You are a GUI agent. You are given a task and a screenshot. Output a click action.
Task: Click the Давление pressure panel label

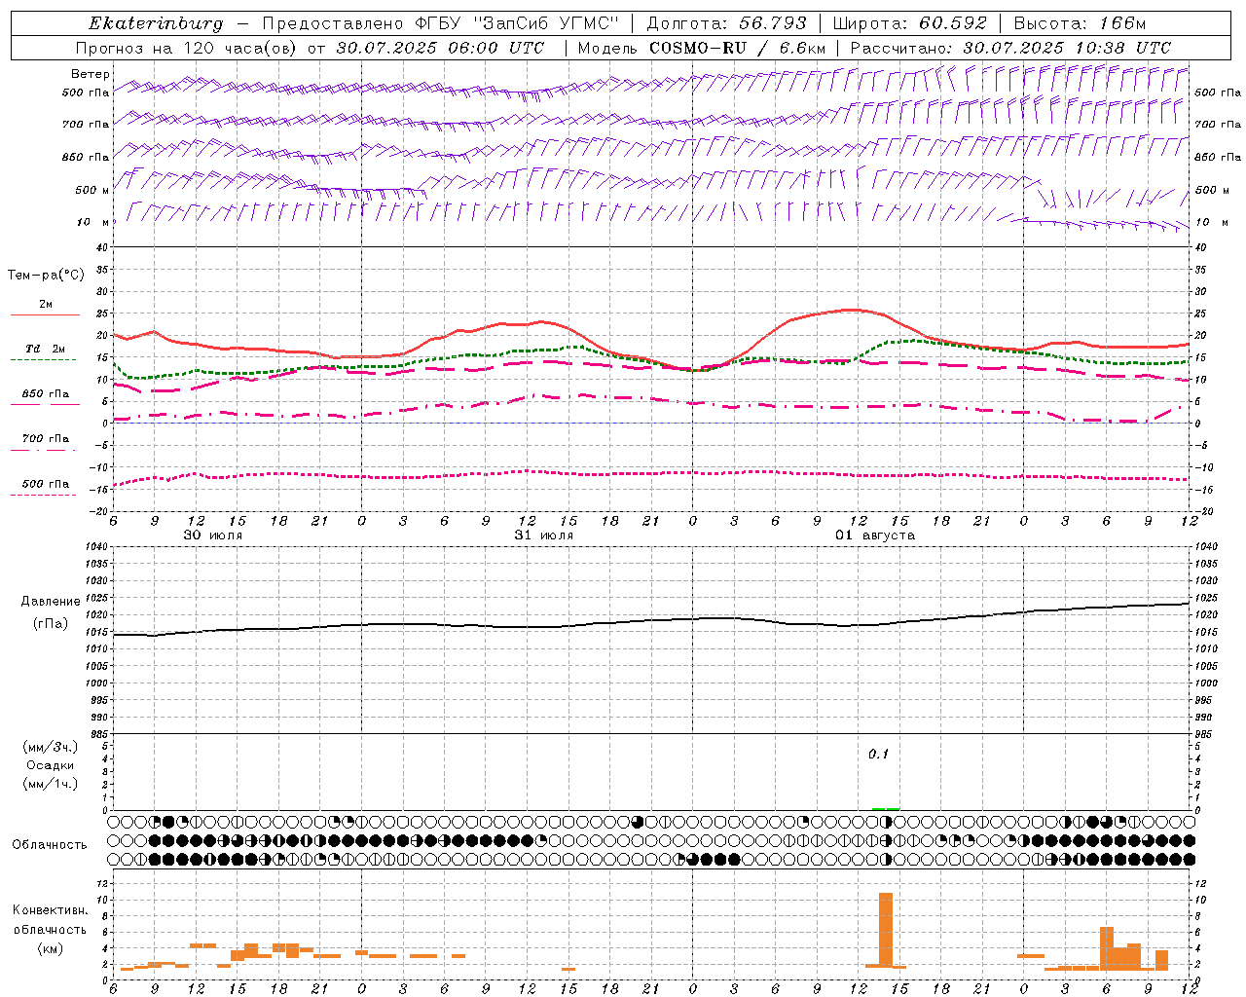coord(51,602)
